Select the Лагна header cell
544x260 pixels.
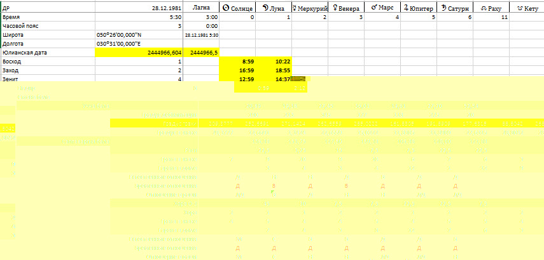pyautogui.click(x=202, y=8)
